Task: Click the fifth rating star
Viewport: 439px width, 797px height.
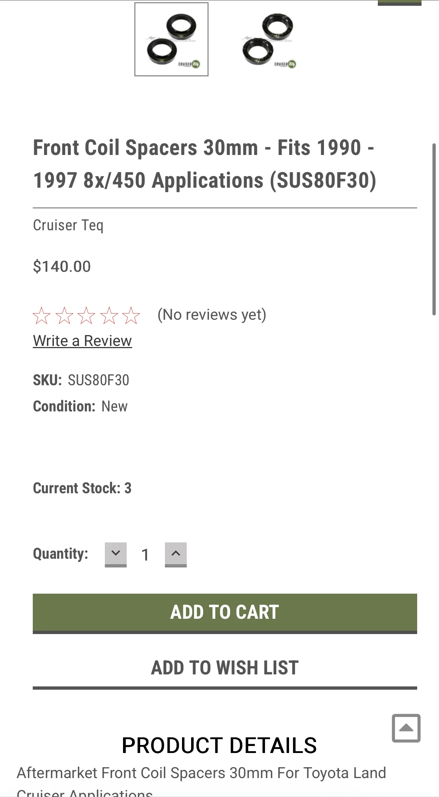Action: click(x=131, y=315)
